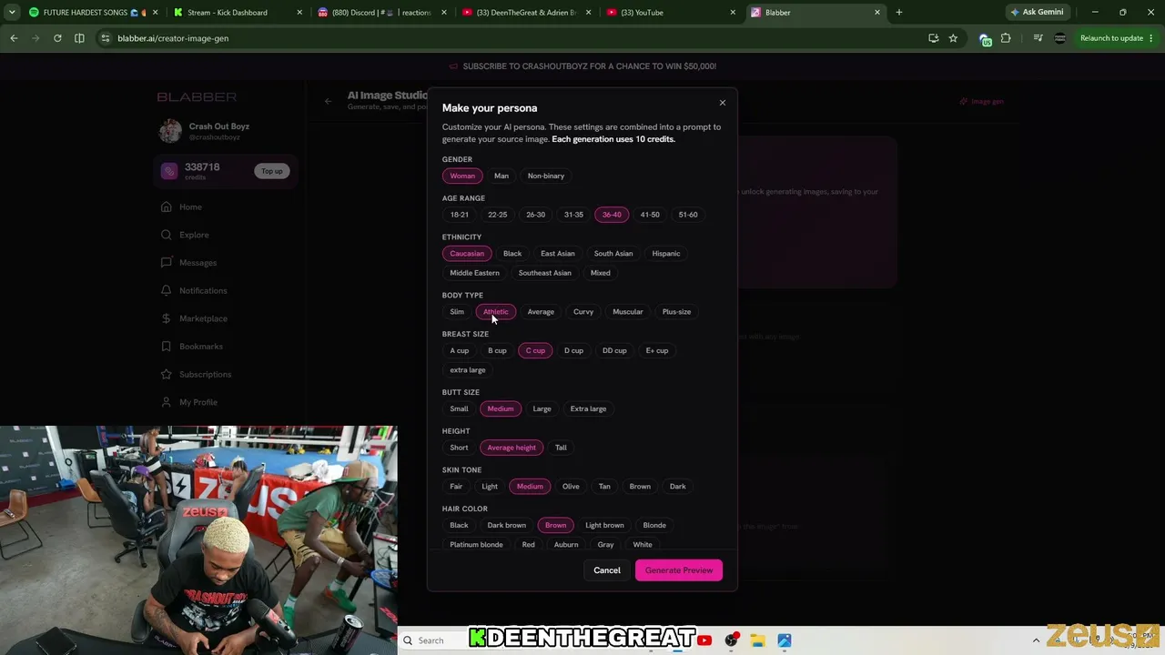
Task: Click the back arrow beside AI Image Studio
Action: [328, 101]
